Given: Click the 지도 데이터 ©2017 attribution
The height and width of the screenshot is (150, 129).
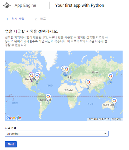Looking at the screenshot, I should tap(99, 119).
